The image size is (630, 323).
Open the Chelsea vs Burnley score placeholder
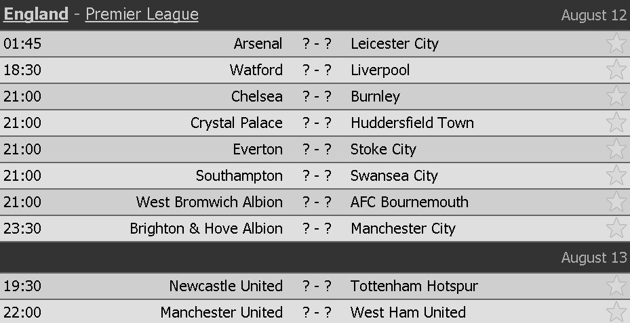(x=317, y=96)
